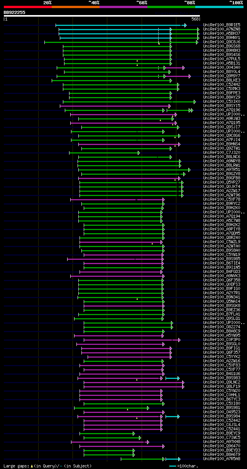Select hit label UniRef100_Q9ZTW1

pyautogui.click(x=222, y=148)
